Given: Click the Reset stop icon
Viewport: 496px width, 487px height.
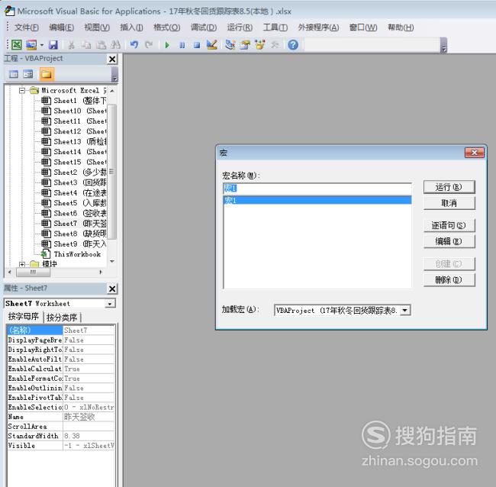Looking at the screenshot, I should pos(196,45).
